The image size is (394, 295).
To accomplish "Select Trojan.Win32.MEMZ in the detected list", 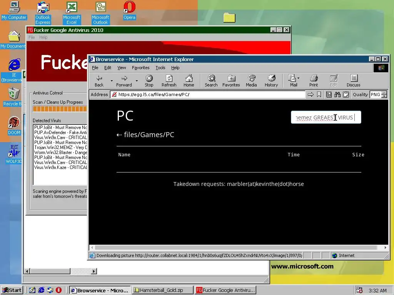I will tap(60, 147).
